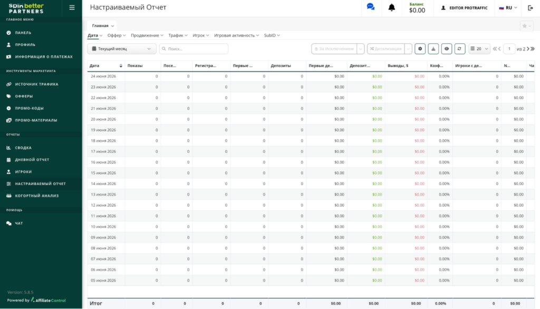Expand the Оффер grouping menu
540x309 pixels.
(x=117, y=35)
